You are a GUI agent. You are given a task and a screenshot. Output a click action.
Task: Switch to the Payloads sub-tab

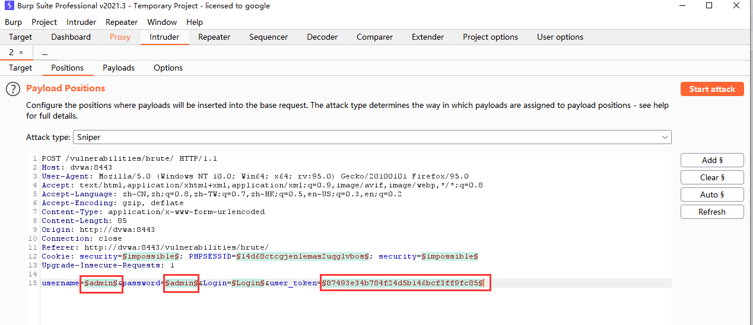(x=119, y=68)
